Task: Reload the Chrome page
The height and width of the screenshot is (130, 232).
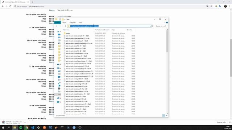Action: [11, 6]
